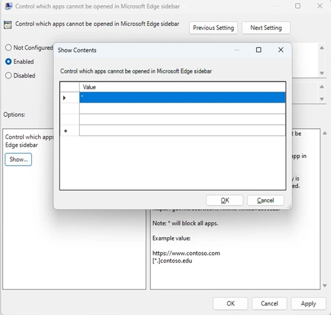This screenshot has width=331, height=315.
Task: Select the Disabled radio button
Action: pyautogui.click(x=9, y=75)
